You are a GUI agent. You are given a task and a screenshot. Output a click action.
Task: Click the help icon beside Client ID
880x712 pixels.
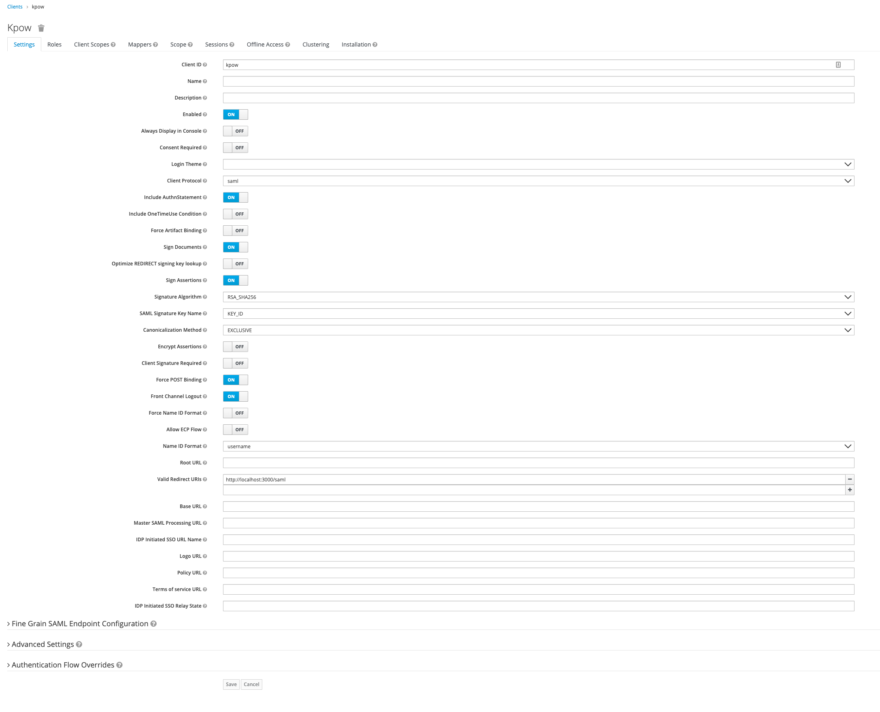coord(205,65)
